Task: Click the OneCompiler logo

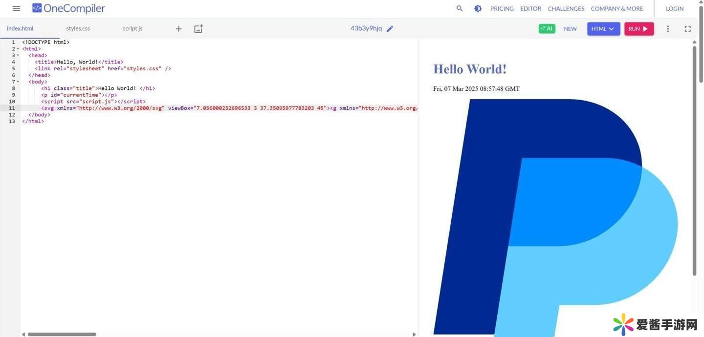Action: coord(68,8)
